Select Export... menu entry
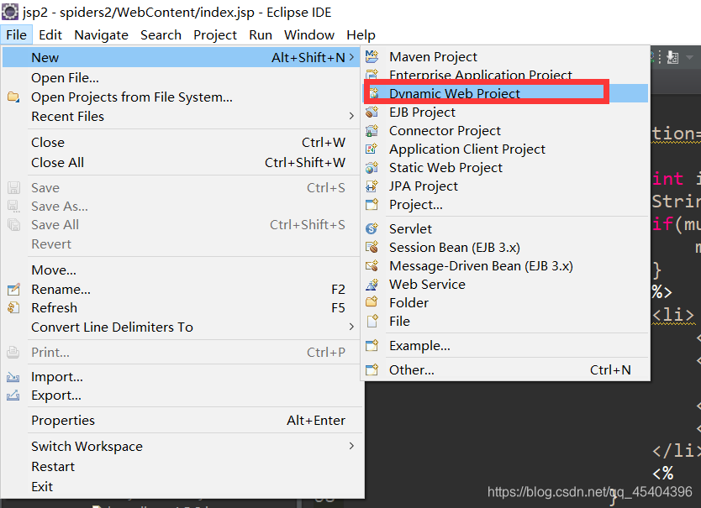Screen dimensions: 701x508 182,395
